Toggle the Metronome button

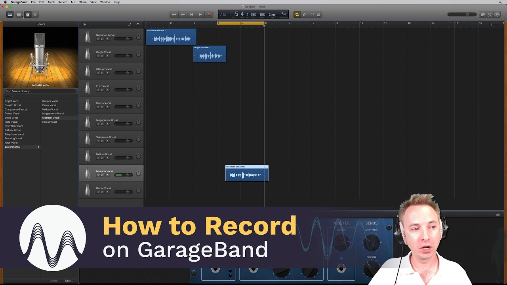click(x=318, y=15)
